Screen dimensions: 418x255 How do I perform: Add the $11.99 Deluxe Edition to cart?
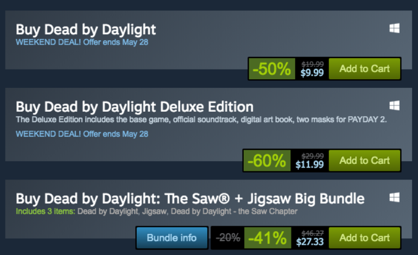click(364, 161)
